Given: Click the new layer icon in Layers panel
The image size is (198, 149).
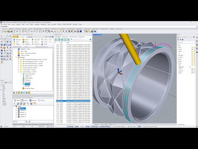Looking at the screenshot, I should click(178, 37).
